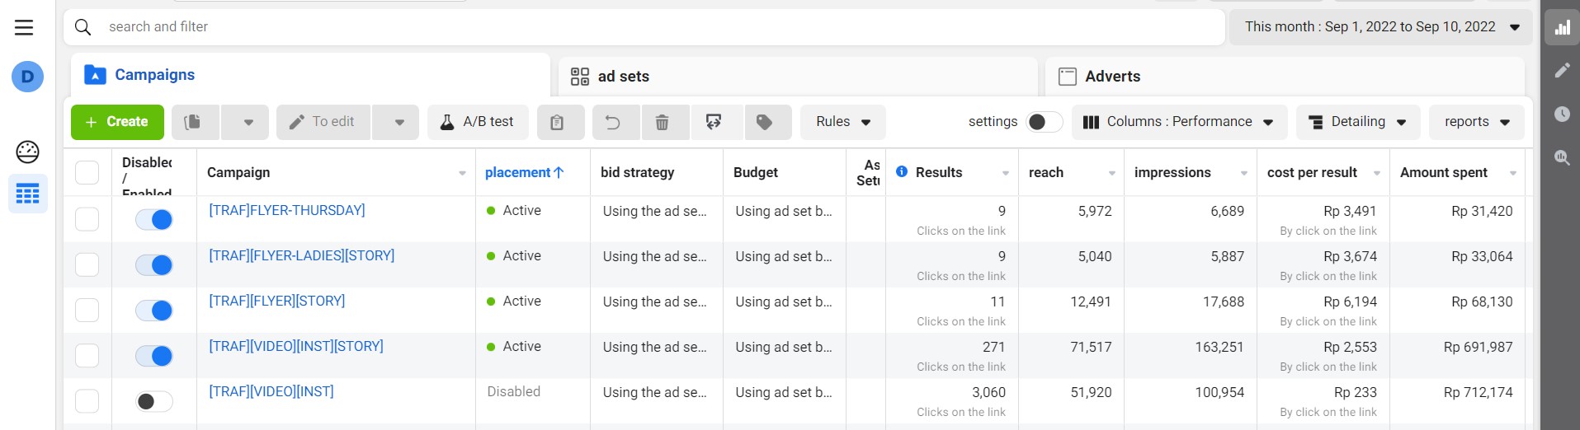This screenshot has width=1580, height=430.
Task: Expand the date range dropdown
Action: point(1381,27)
